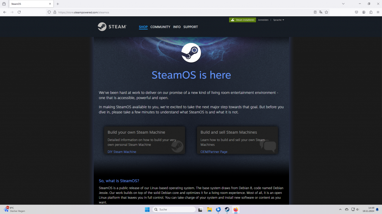382x214 pixels.
Task: Launch Steam from Windows taskbar
Action: click(x=227, y=210)
